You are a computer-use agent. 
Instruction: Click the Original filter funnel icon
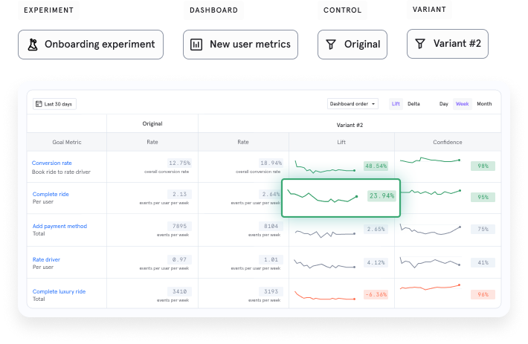[331, 45]
